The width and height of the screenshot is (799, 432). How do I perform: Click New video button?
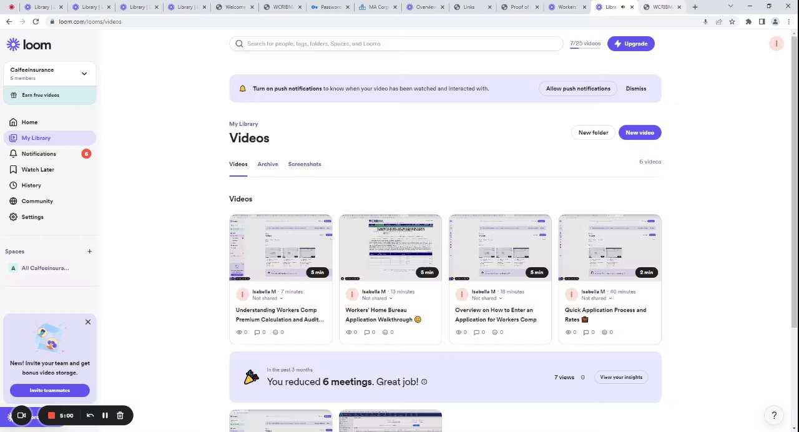(640, 132)
